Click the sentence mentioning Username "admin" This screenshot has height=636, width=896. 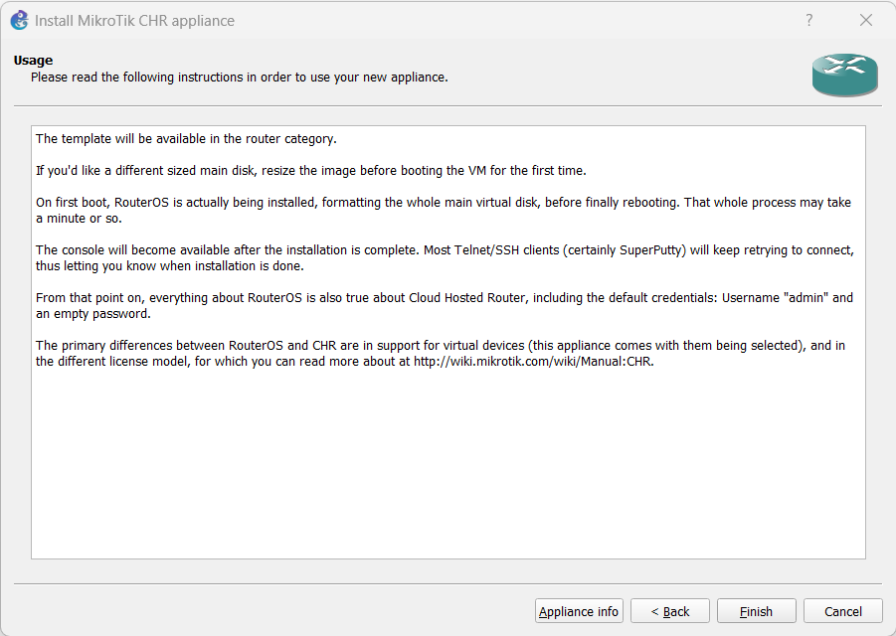tap(444, 305)
